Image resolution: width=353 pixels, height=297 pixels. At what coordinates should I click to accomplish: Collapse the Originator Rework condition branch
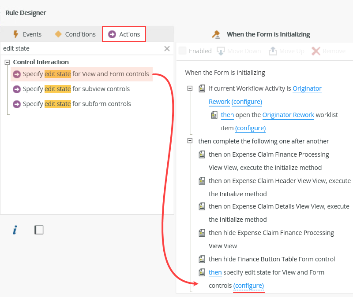coord(190,88)
